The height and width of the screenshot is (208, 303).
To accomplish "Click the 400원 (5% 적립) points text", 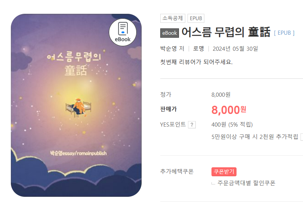I will tap(232, 125).
